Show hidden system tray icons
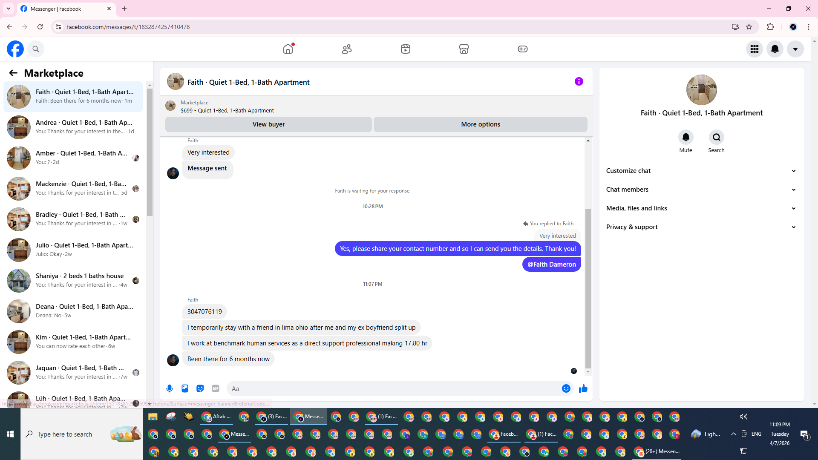 point(733,434)
